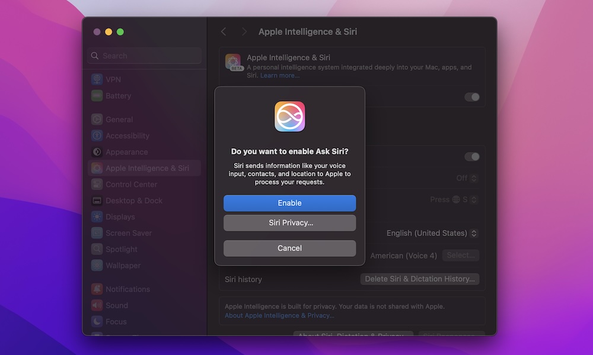Open About Apple Intelligence & Privacy link

[279, 316]
